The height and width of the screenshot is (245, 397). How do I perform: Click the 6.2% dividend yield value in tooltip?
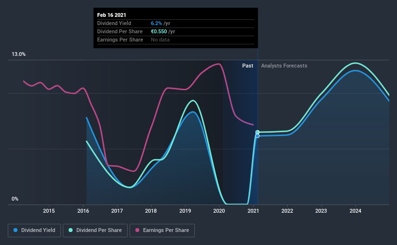click(x=156, y=23)
